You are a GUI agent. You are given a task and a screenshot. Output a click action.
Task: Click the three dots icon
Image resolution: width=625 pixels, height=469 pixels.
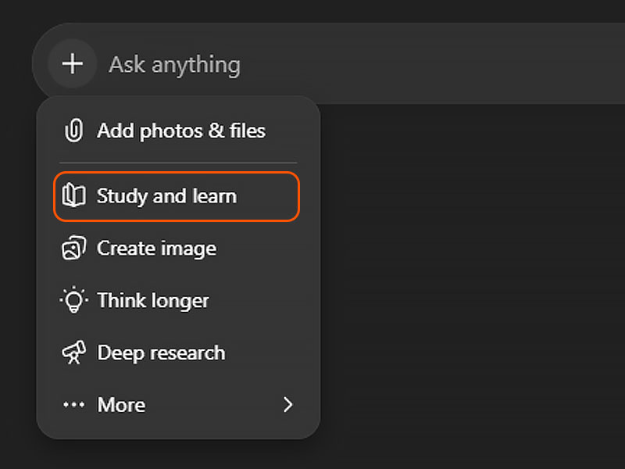coord(73,405)
